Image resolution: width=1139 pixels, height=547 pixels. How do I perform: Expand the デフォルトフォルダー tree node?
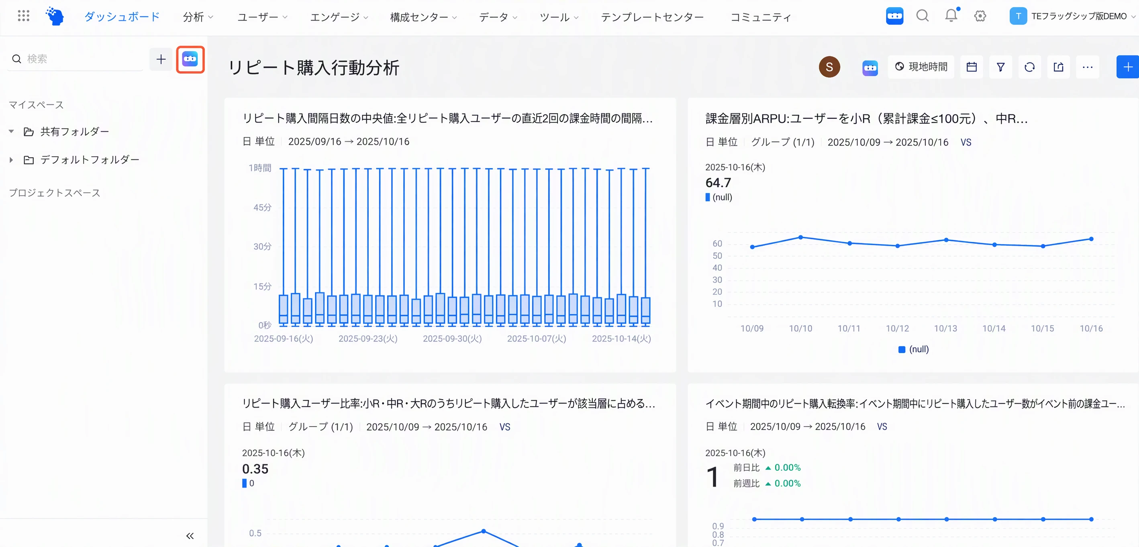12,159
